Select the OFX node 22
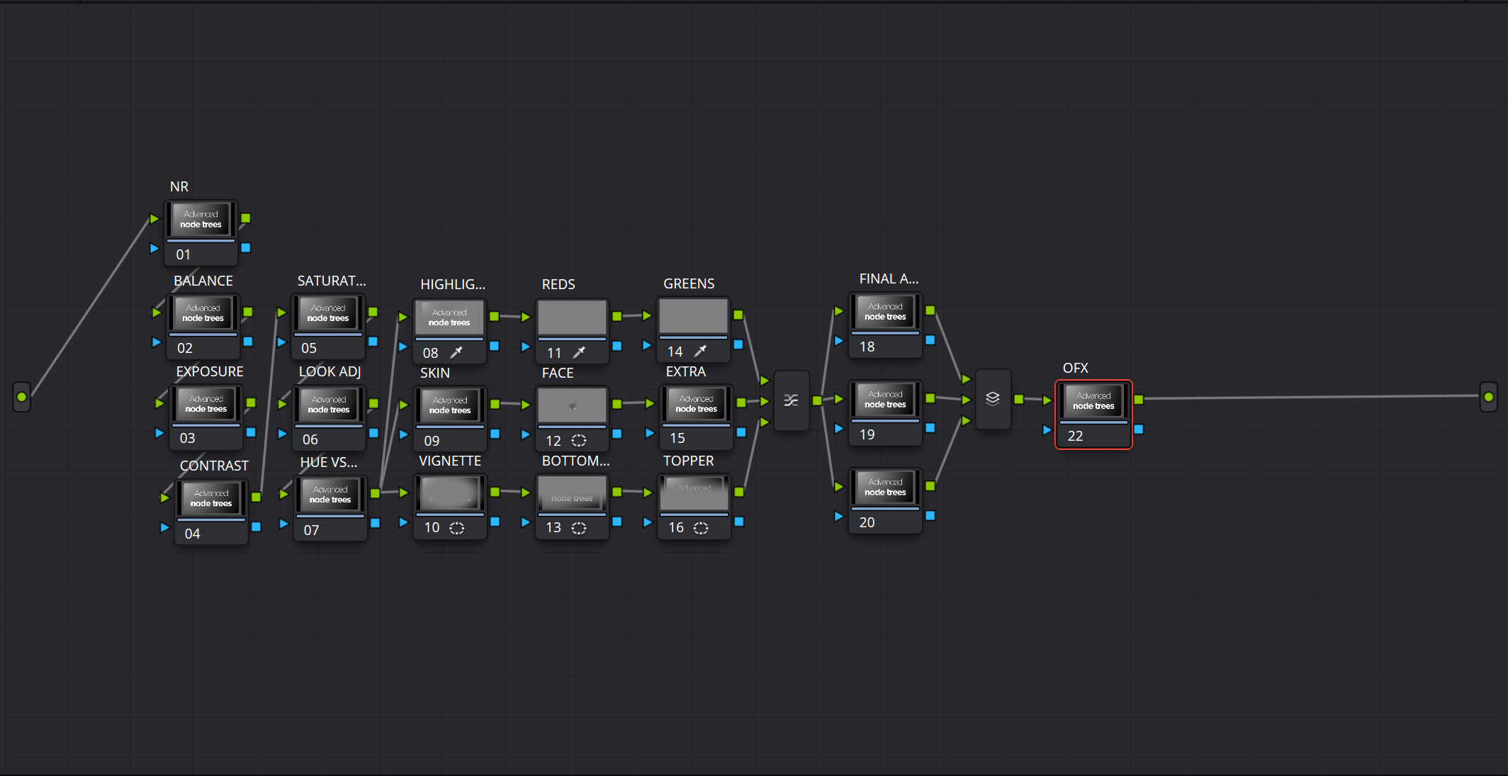 click(x=1093, y=401)
